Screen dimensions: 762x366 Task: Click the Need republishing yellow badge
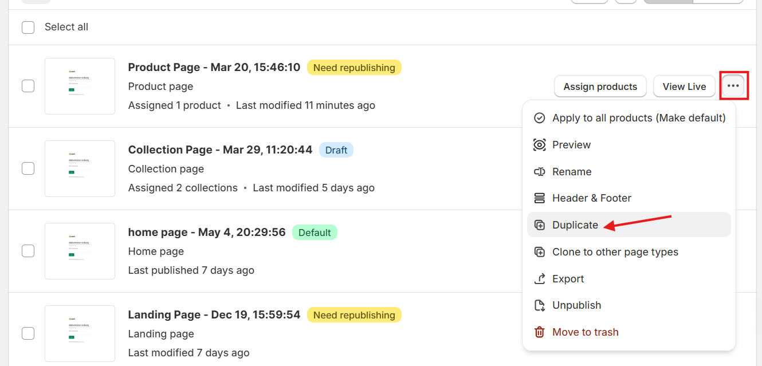click(x=354, y=67)
